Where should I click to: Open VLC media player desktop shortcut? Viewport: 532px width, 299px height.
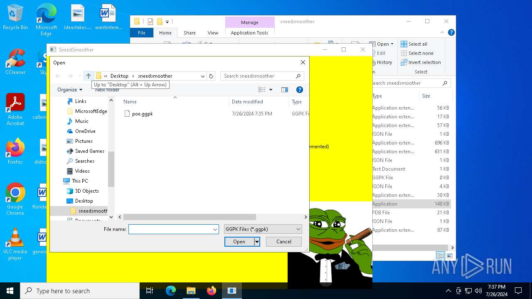pyautogui.click(x=15, y=244)
